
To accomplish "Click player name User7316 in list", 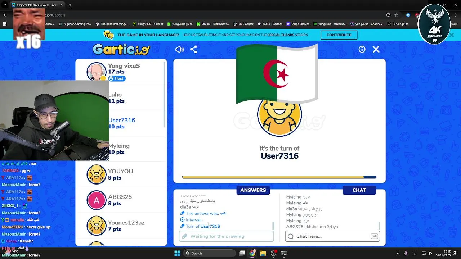I will (122, 120).
